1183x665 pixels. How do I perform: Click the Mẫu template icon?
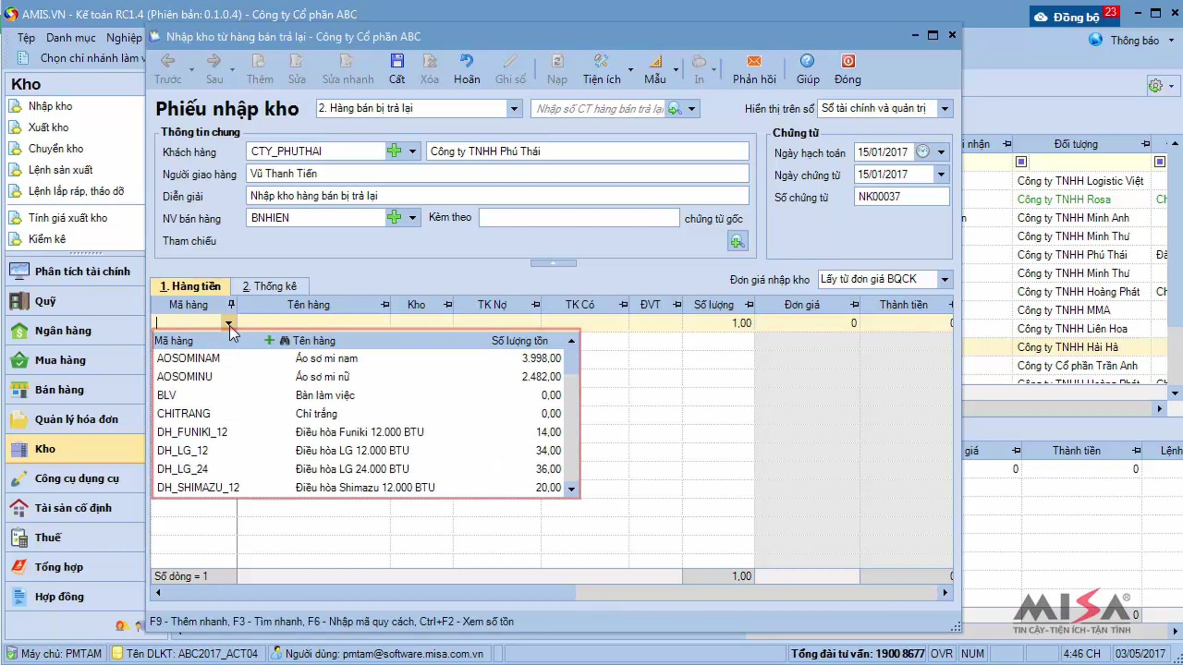click(x=655, y=61)
